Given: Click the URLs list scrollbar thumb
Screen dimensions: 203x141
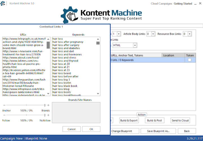Looking at the screenshot, I should pyautogui.click(x=48, y=45).
